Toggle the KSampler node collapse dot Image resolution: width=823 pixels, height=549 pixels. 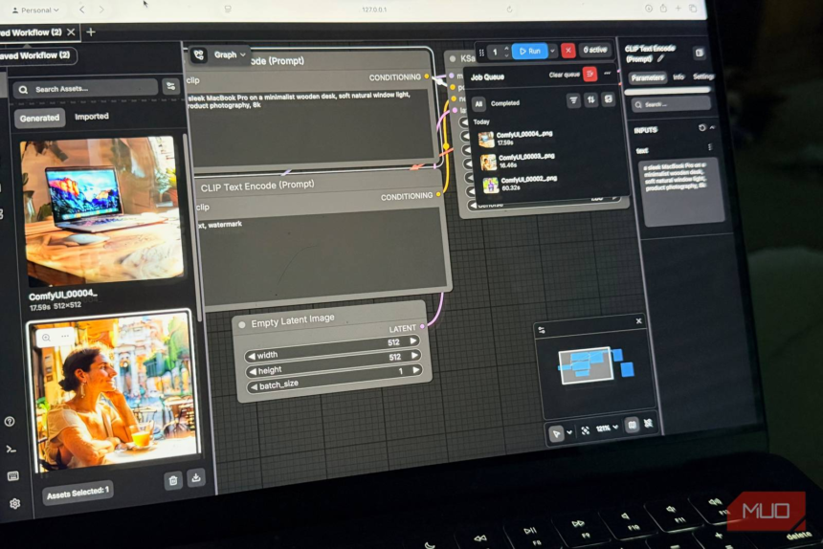click(x=453, y=58)
